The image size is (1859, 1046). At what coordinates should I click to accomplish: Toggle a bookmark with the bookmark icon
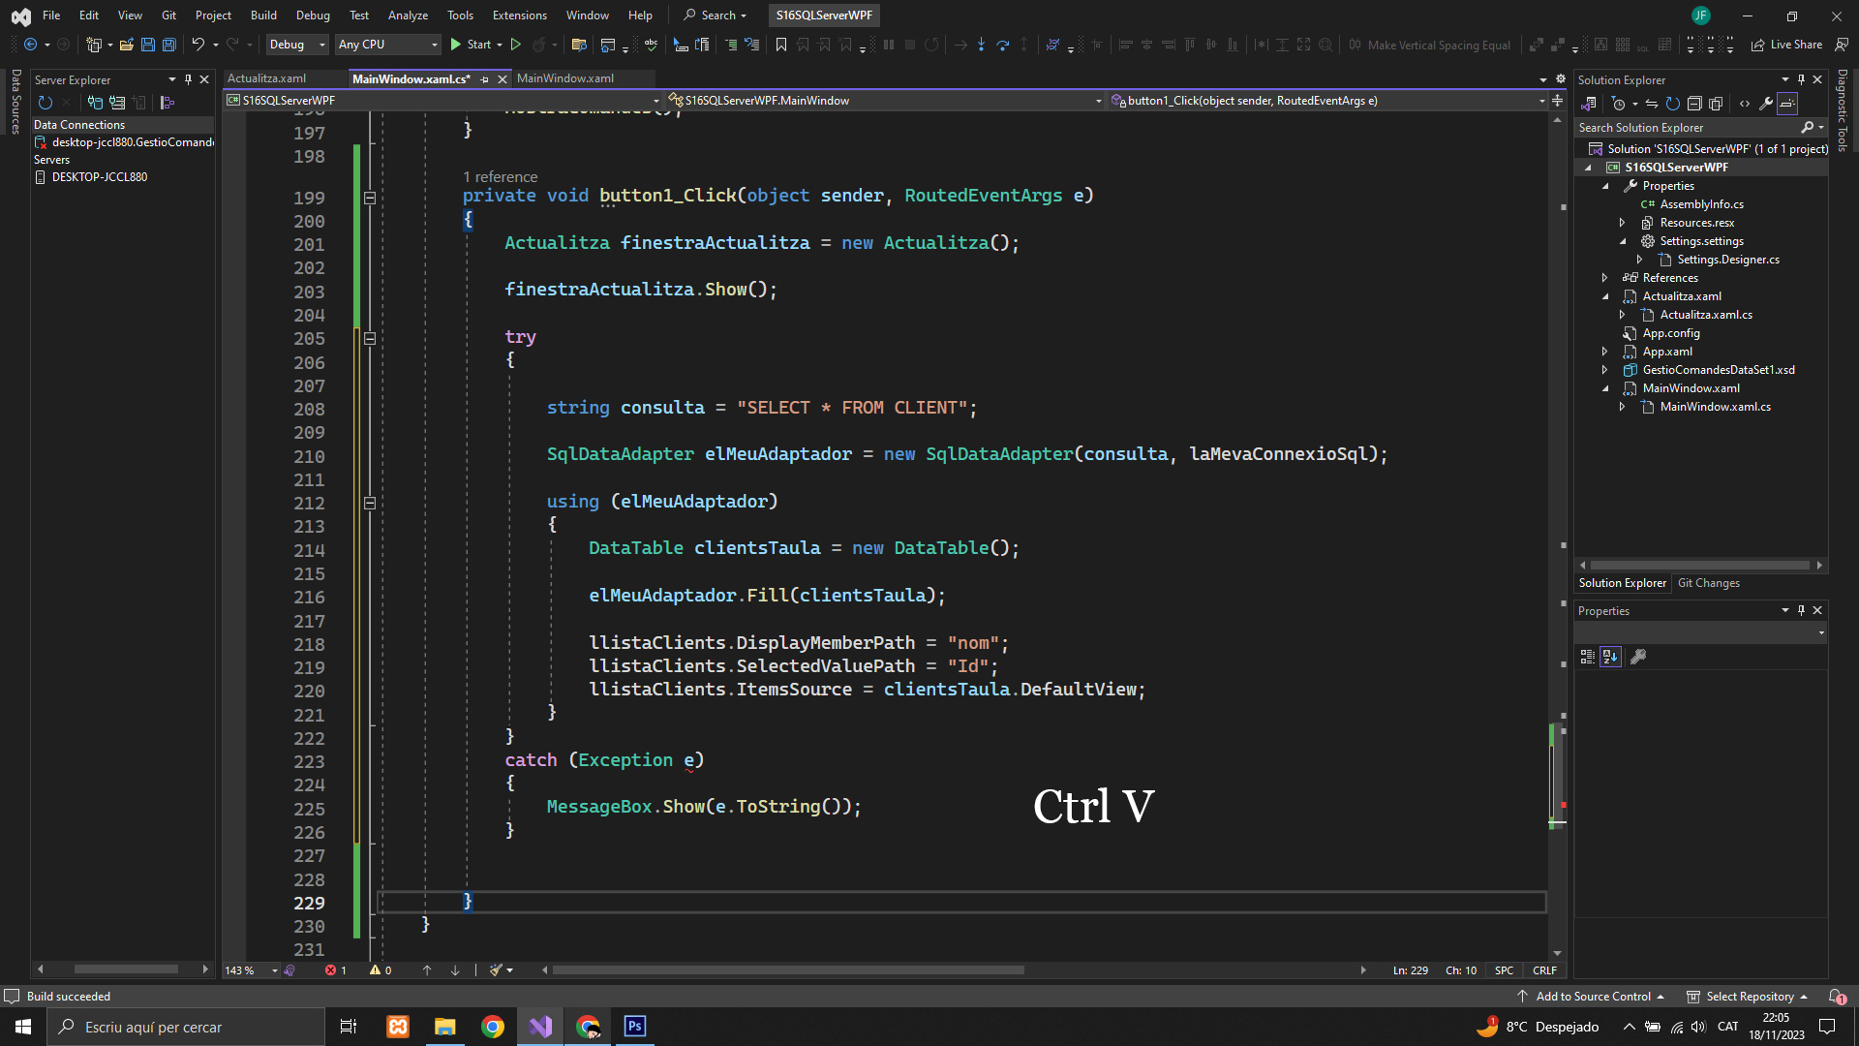781,45
